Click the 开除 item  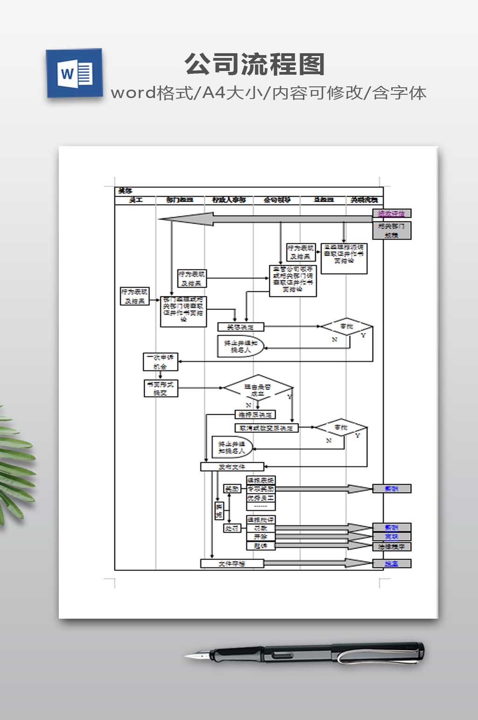(261, 537)
